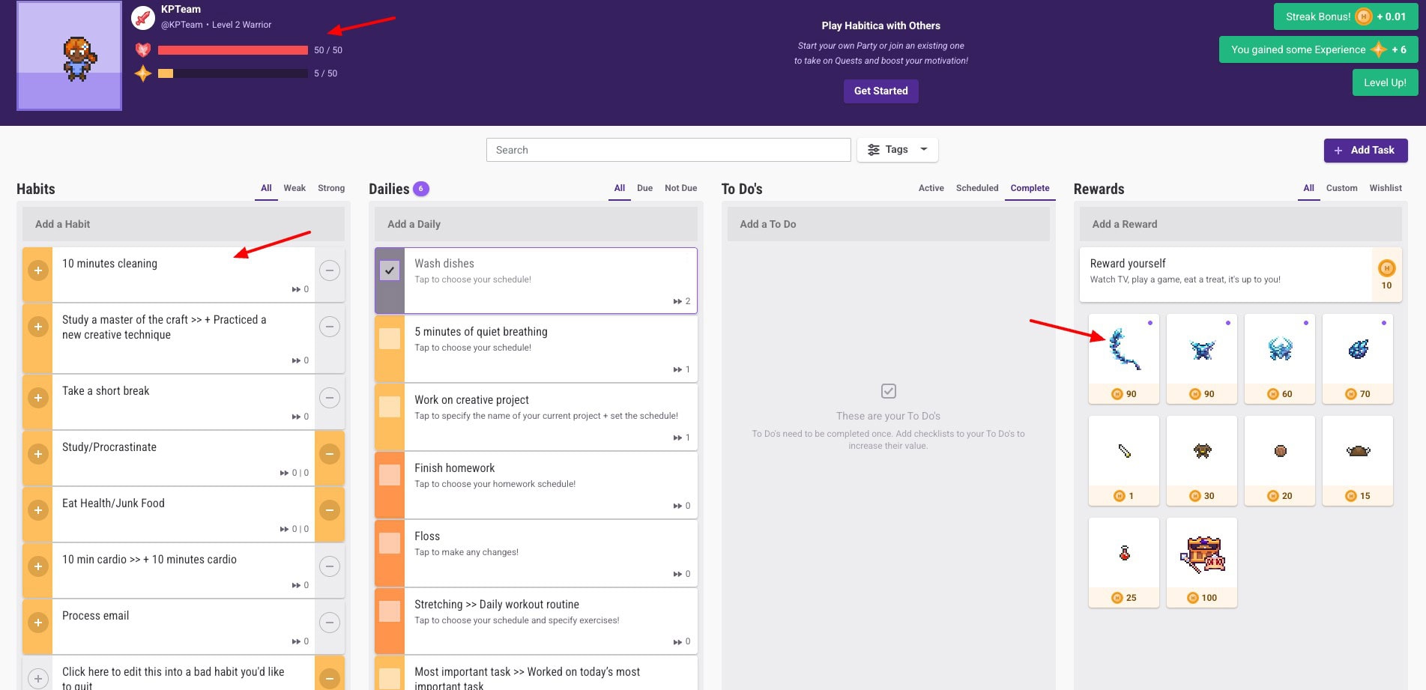
Task: Click the Add Task button
Action: 1365,150
